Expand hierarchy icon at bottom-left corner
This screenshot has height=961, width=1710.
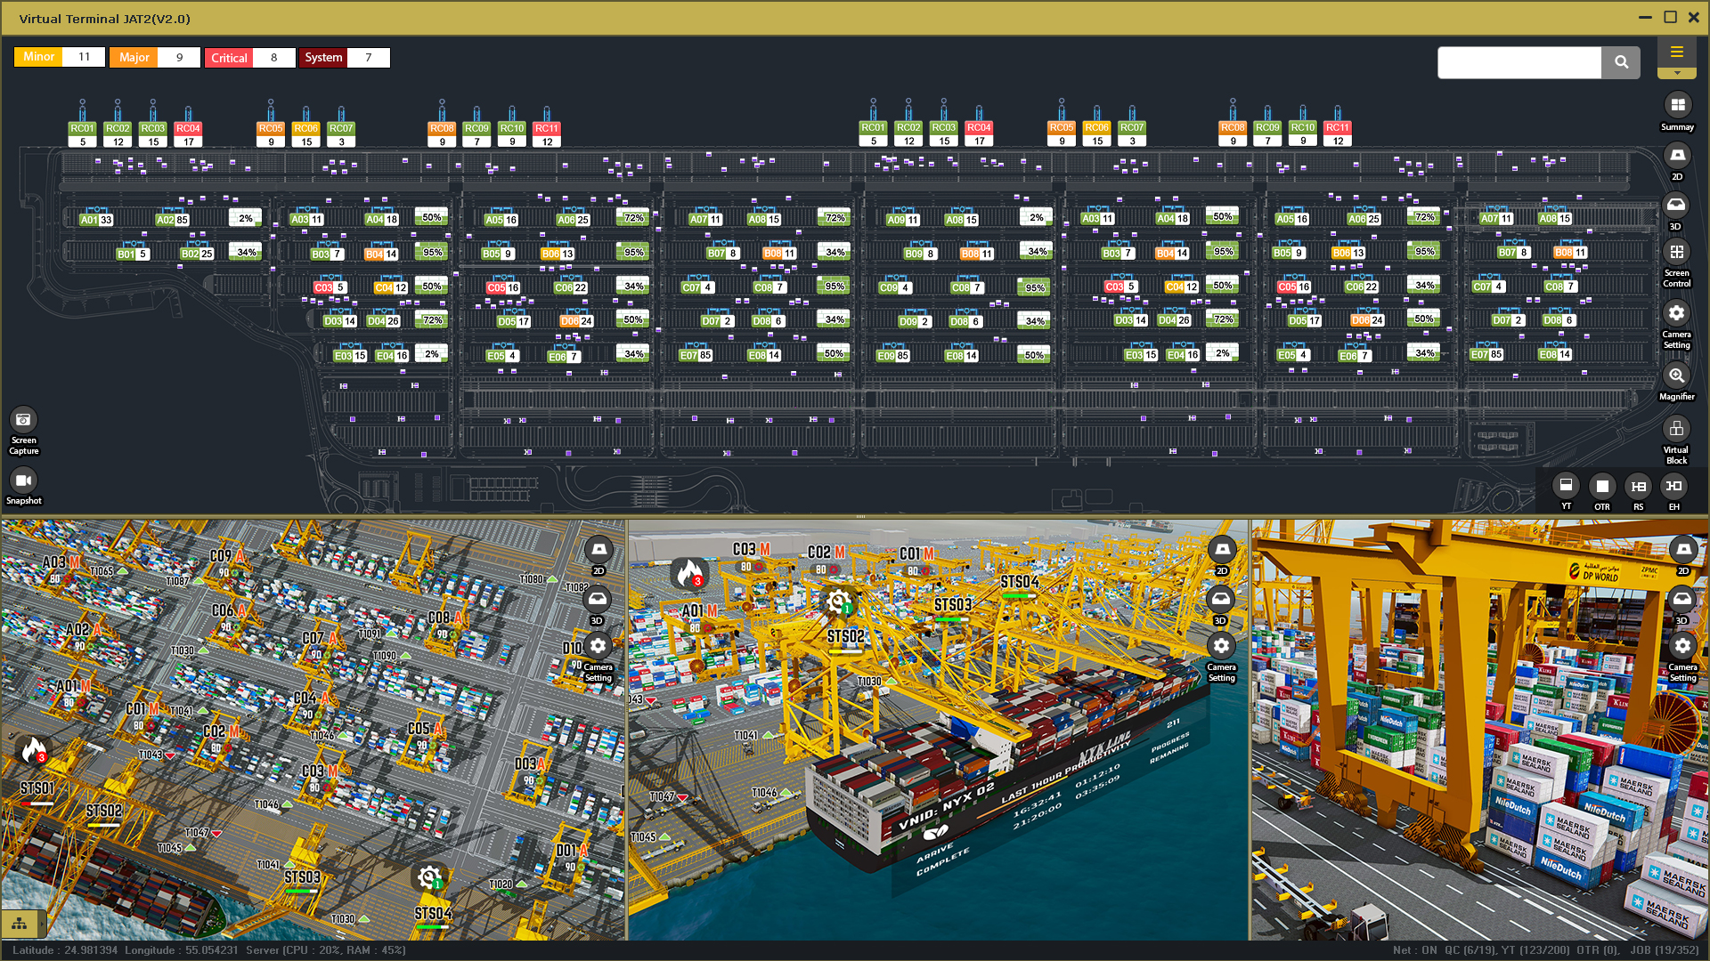tap(19, 925)
